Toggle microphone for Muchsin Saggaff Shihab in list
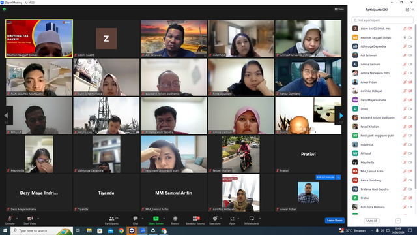The image size is (417, 235). 405,38
